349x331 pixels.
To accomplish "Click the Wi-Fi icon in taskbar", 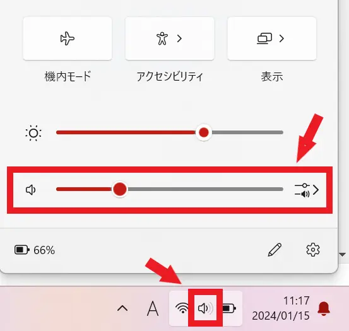I will (x=182, y=308).
